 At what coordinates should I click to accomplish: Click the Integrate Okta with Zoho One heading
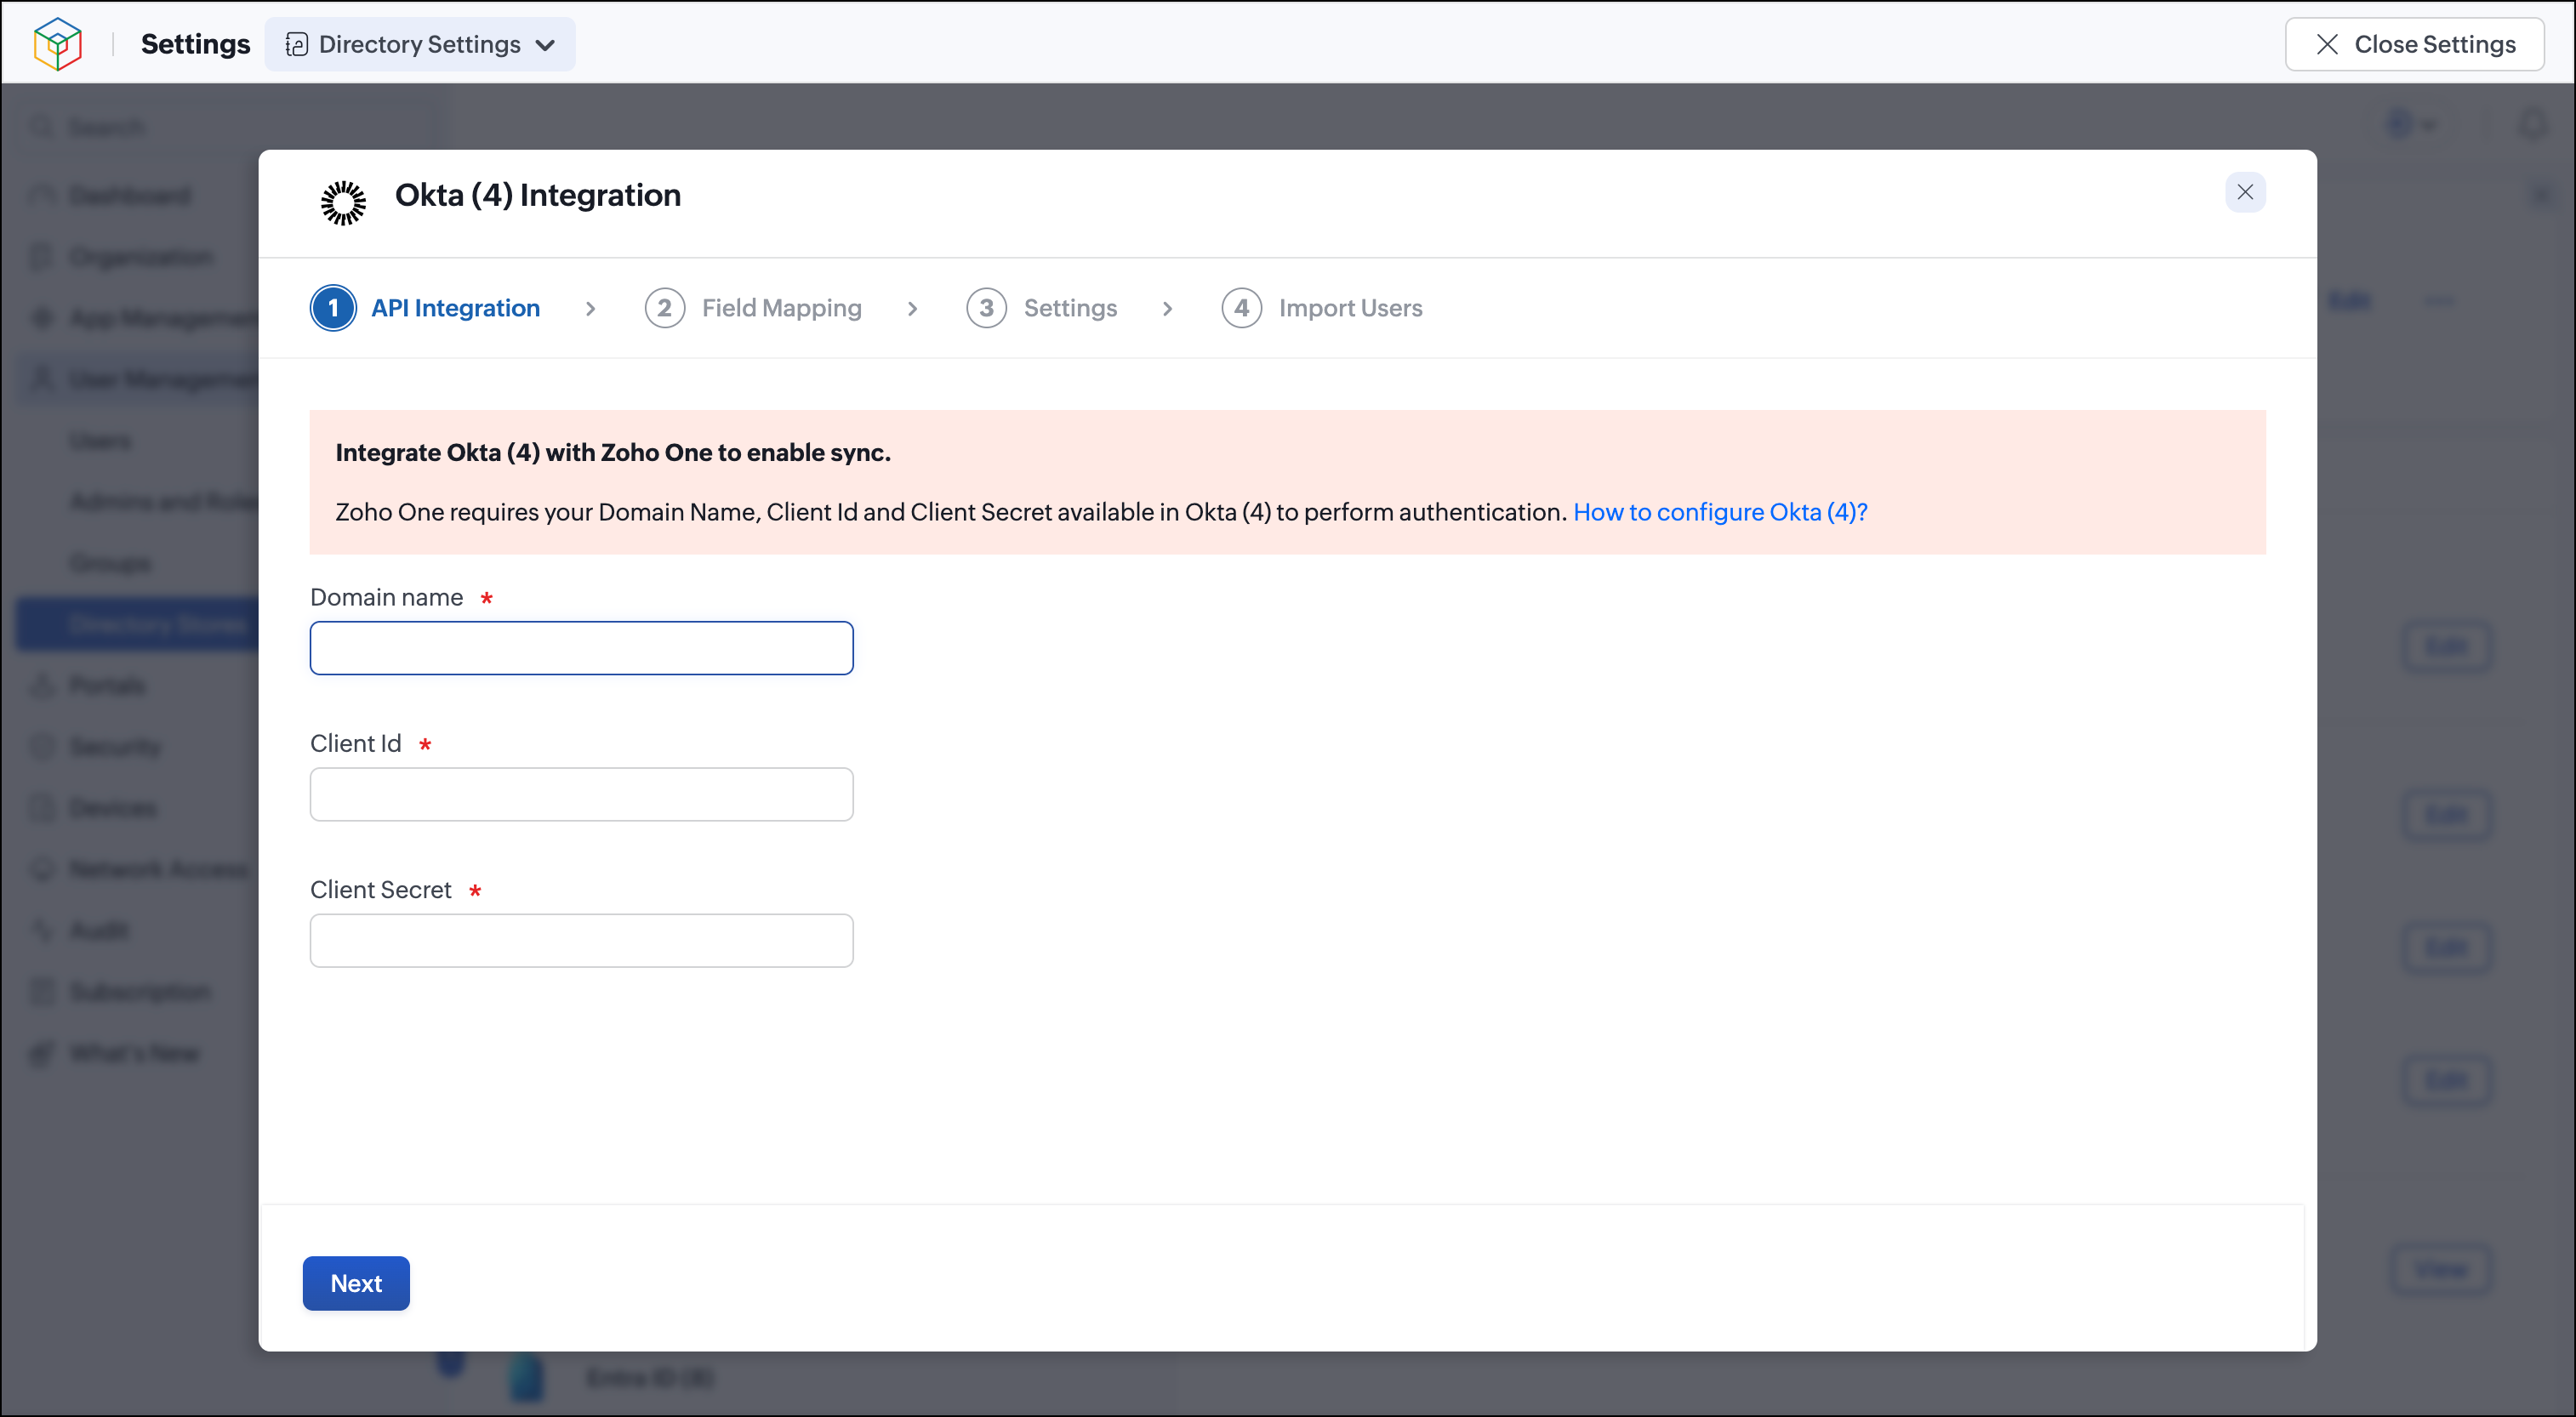(613, 452)
